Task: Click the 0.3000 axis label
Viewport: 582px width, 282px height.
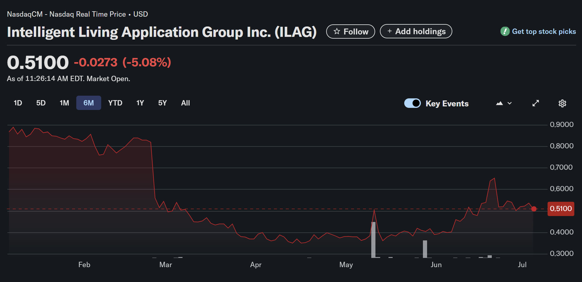Action: 562,253
